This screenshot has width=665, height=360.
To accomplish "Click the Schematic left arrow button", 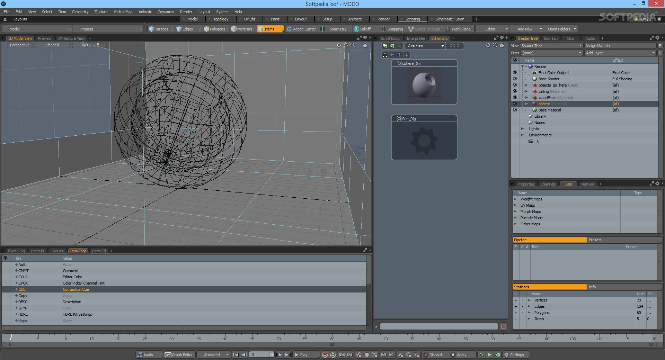I will (392, 55).
